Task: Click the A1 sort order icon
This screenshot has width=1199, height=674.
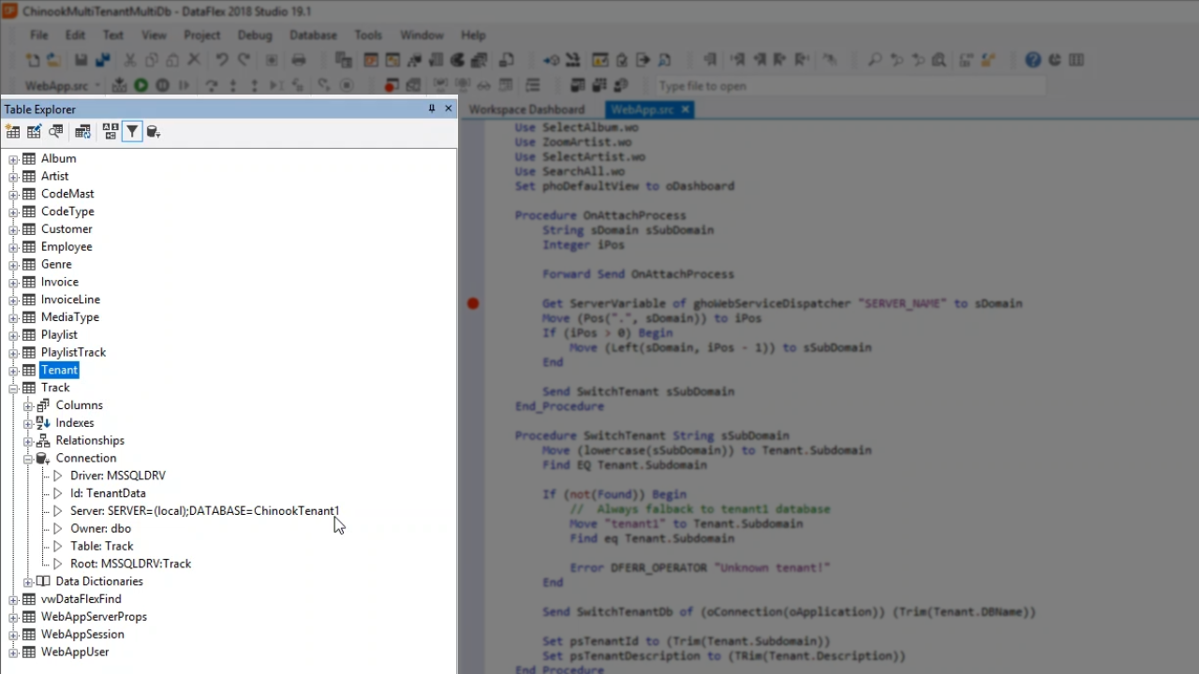Action: (x=111, y=132)
